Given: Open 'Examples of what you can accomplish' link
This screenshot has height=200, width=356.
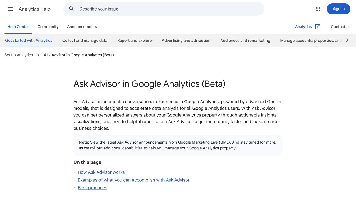Looking at the screenshot, I should click(134, 180).
